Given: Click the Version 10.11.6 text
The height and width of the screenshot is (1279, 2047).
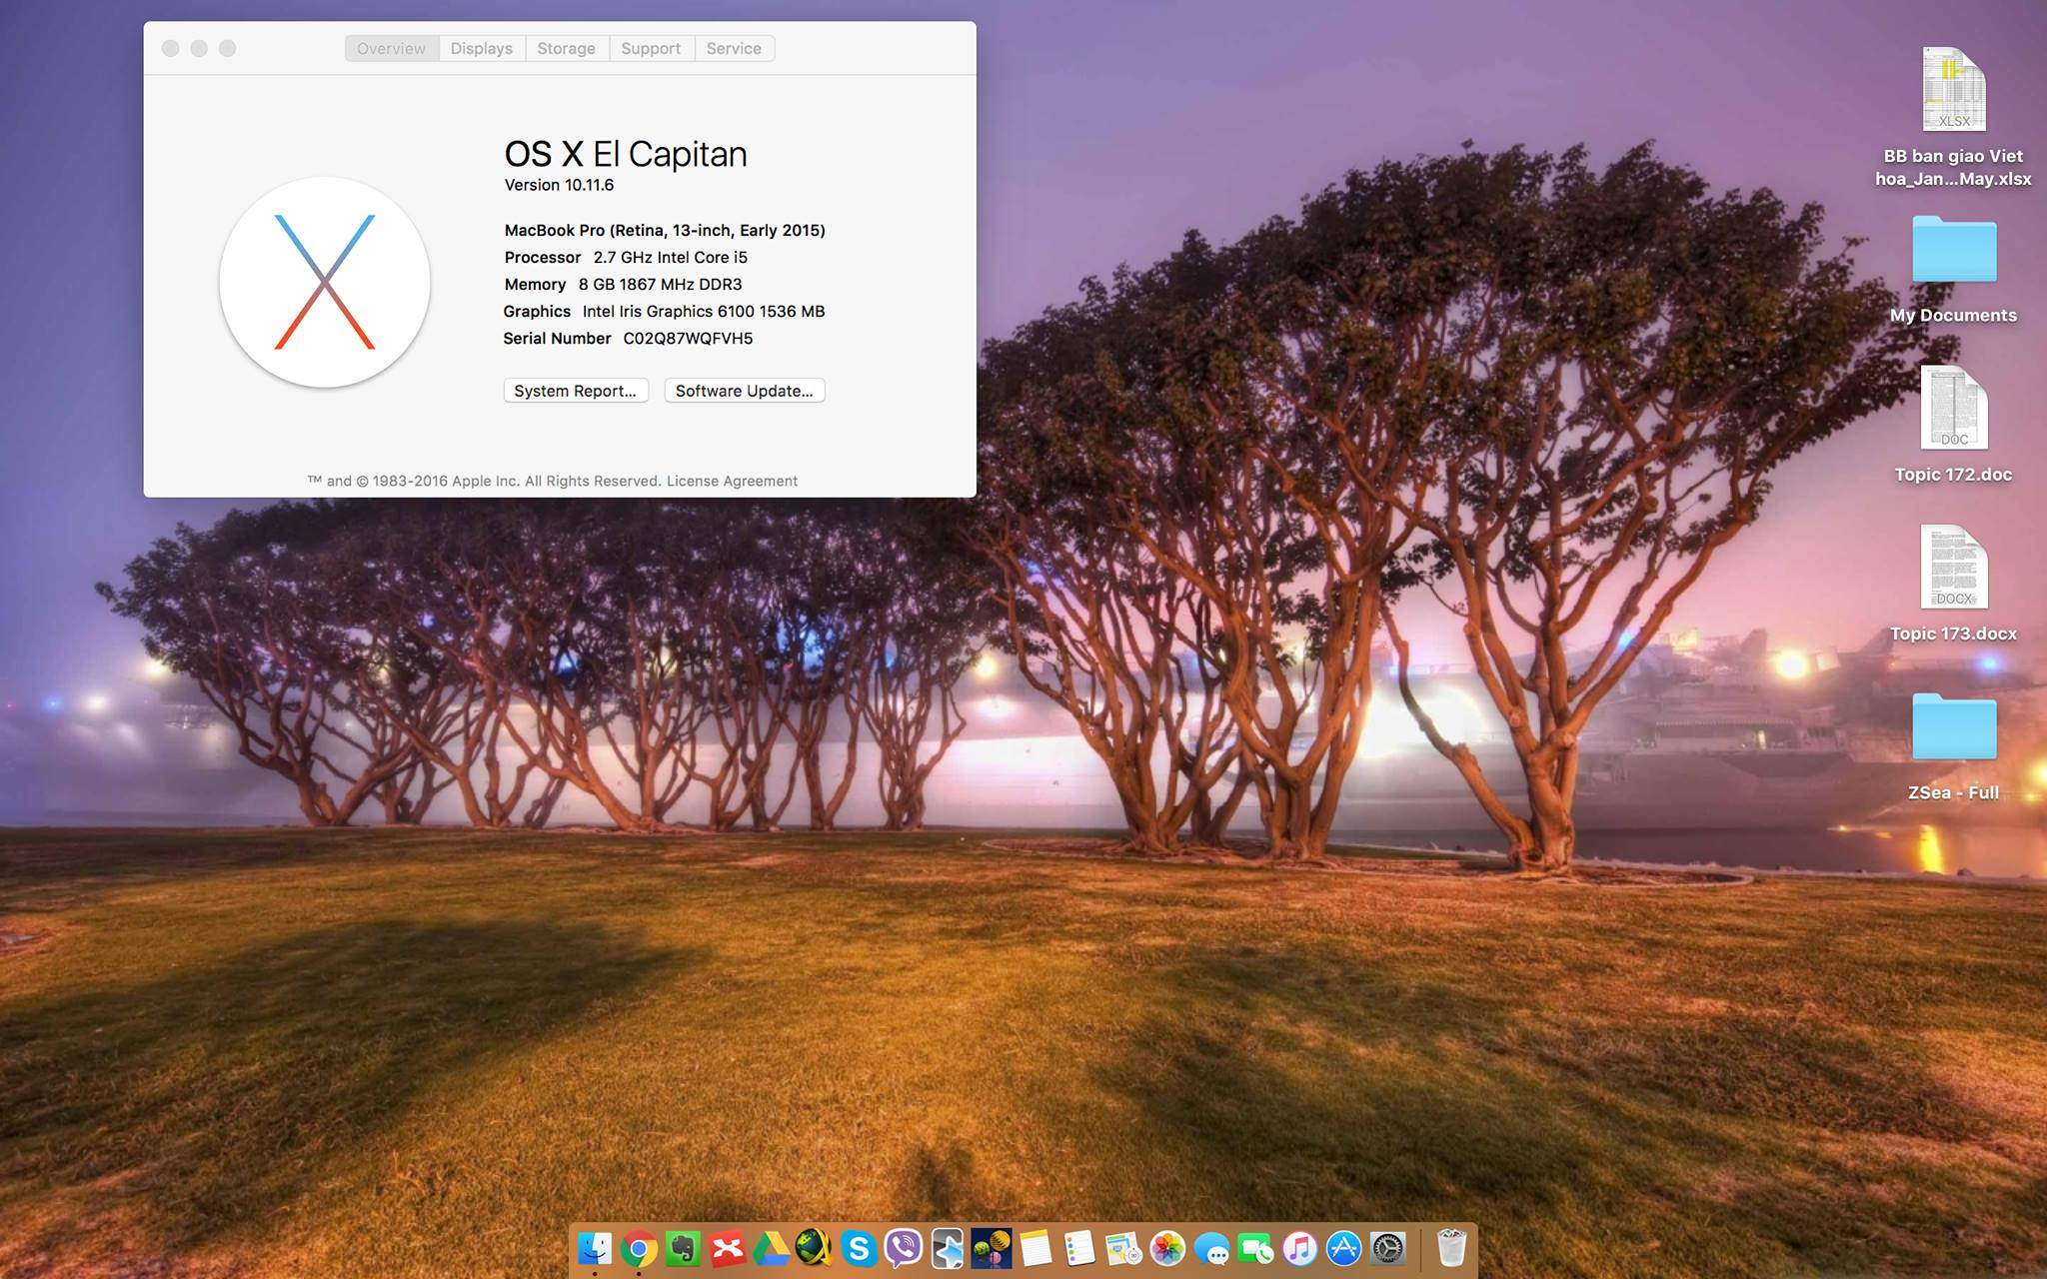Looking at the screenshot, I should [559, 185].
